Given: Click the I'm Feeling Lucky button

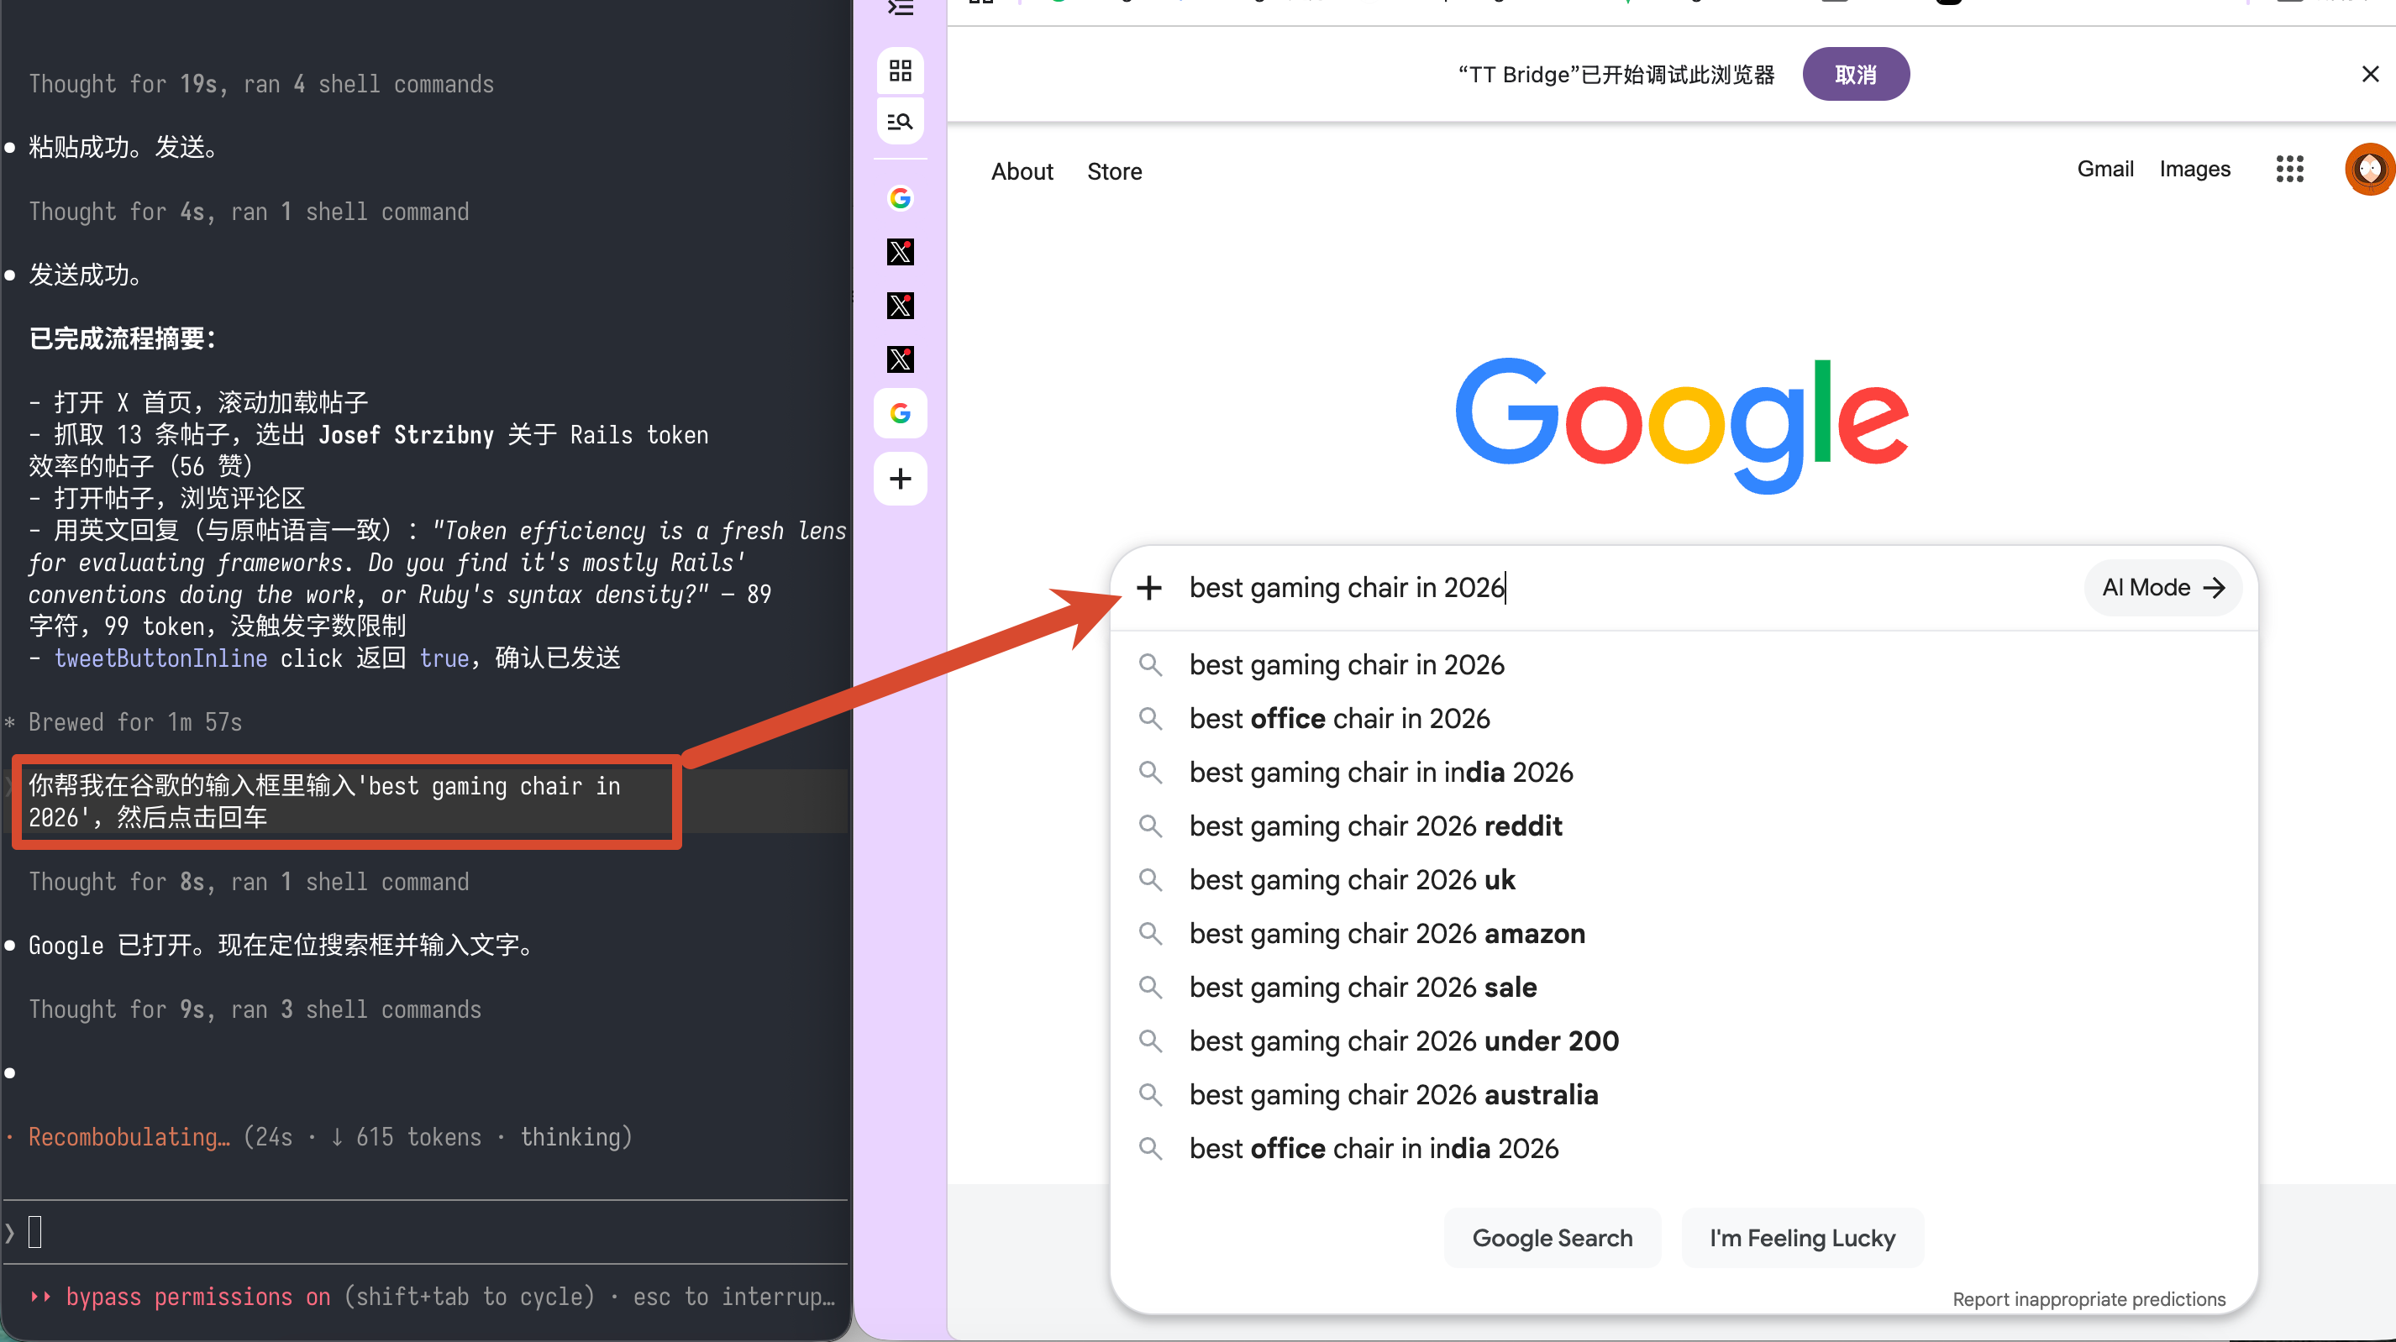Looking at the screenshot, I should [1802, 1238].
